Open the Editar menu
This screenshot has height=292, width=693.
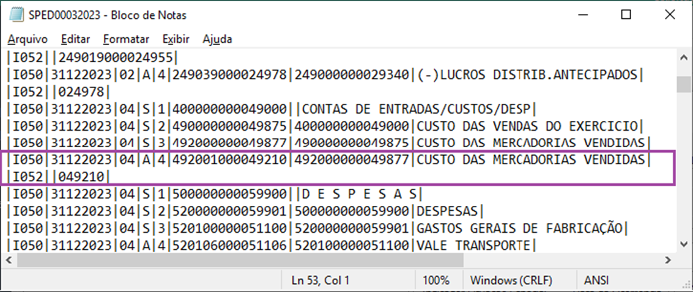pyautogui.click(x=75, y=39)
